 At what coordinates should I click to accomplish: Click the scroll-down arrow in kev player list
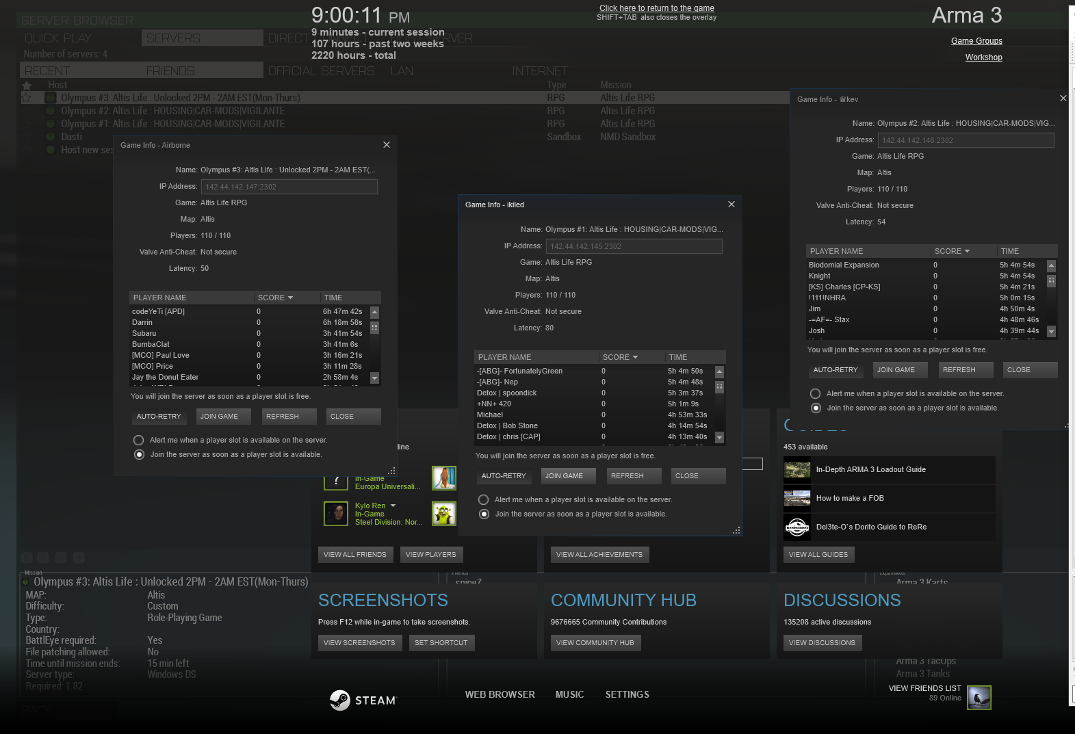[1051, 331]
